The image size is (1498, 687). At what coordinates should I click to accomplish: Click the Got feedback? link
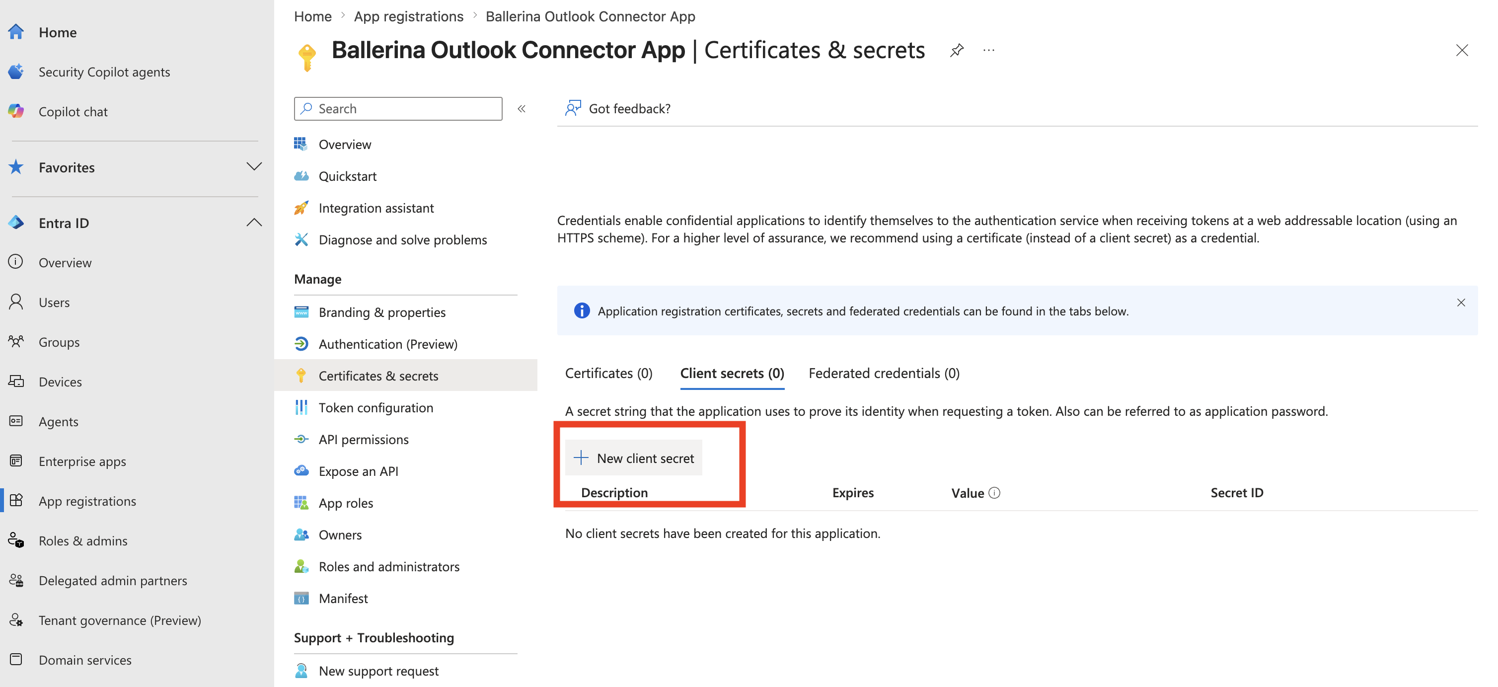(630, 109)
